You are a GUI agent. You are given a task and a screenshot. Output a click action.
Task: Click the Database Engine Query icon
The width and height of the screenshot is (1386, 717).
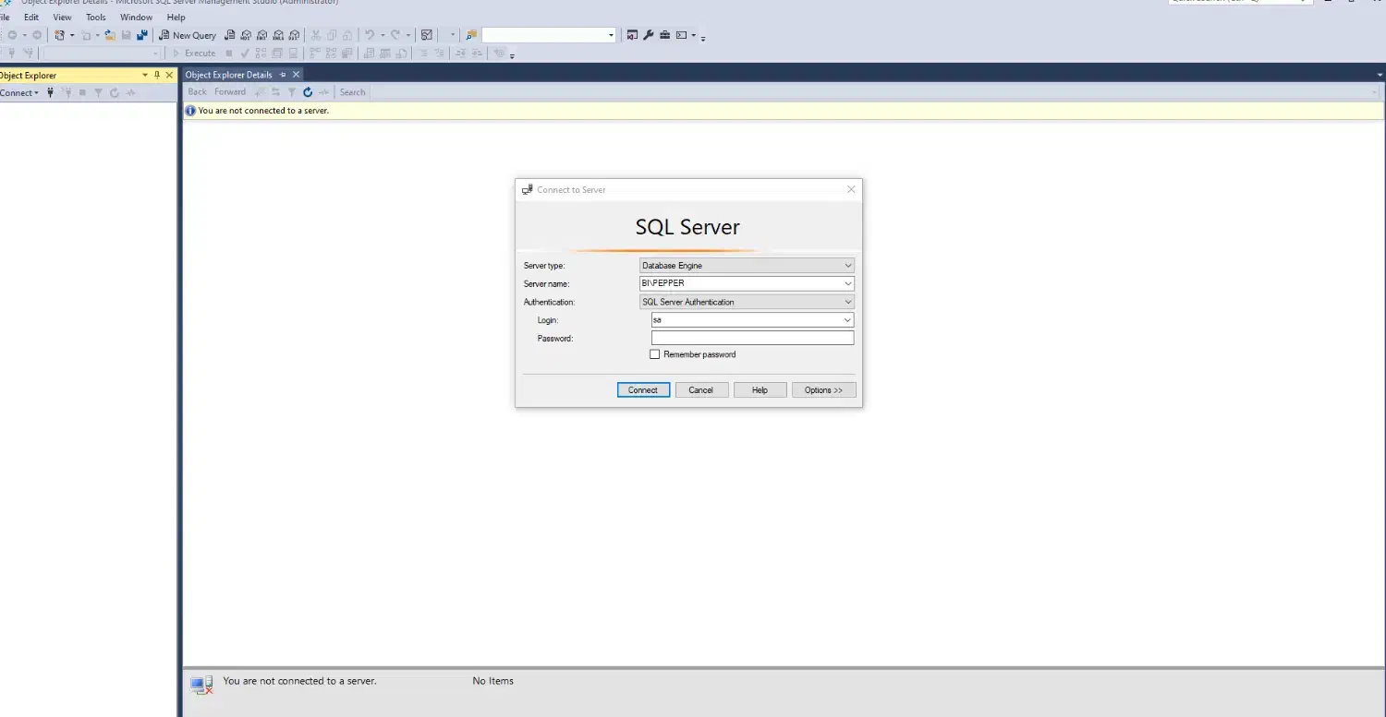tap(230, 35)
